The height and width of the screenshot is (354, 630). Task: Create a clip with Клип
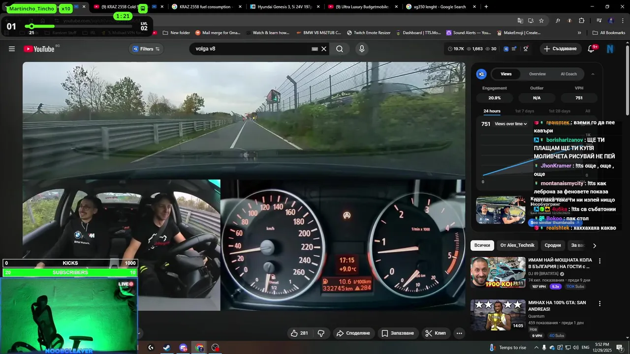click(x=436, y=333)
